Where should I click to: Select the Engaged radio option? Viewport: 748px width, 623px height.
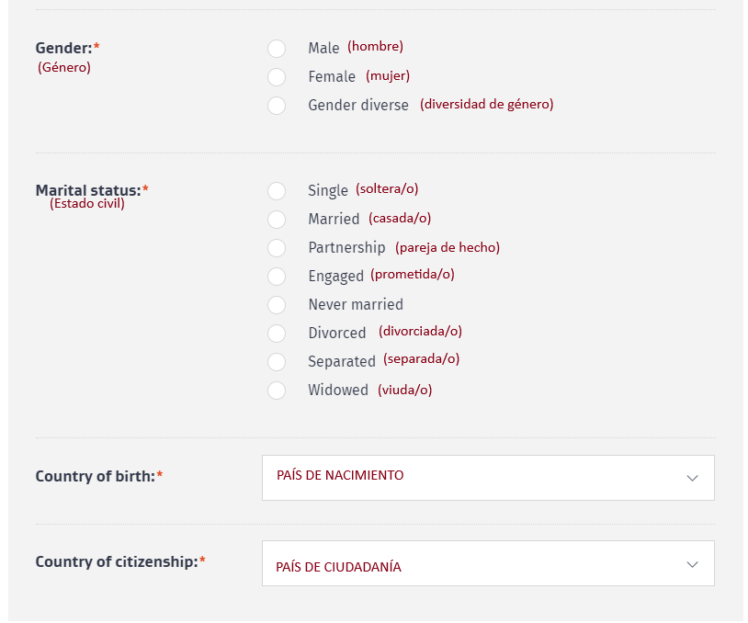pyautogui.click(x=277, y=277)
